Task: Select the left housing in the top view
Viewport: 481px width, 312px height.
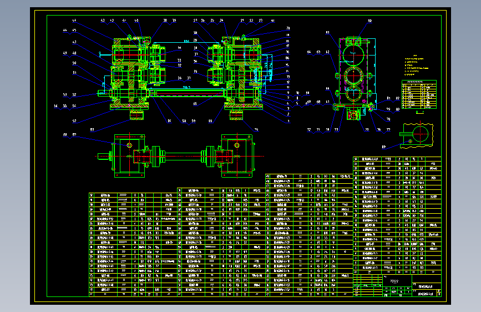Action: point(129,156)
